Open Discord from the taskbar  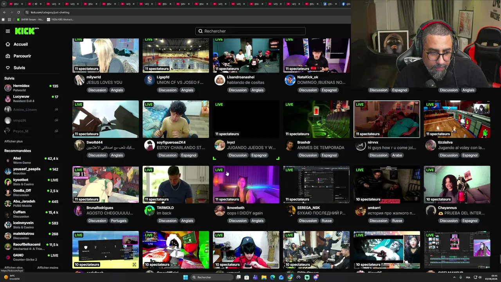click(x=316, y=277)
